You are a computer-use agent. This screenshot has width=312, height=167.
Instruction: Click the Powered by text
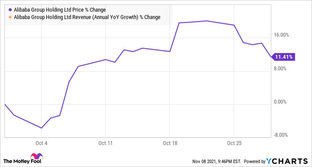point(255,161)
